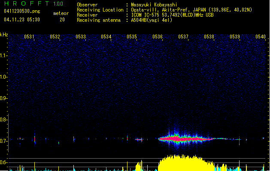Select the filename 0411230530.png

click(22, 11)
